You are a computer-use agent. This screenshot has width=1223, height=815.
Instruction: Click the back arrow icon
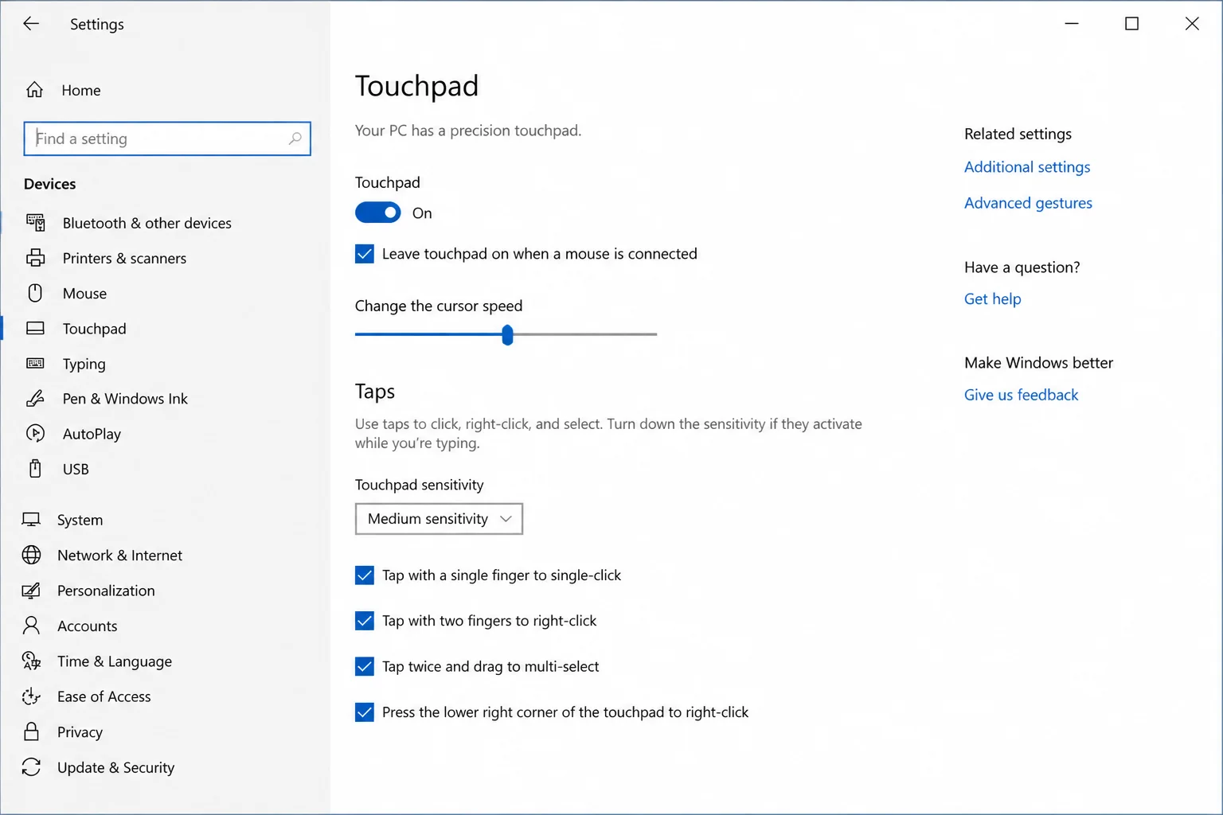pos(31,24)
